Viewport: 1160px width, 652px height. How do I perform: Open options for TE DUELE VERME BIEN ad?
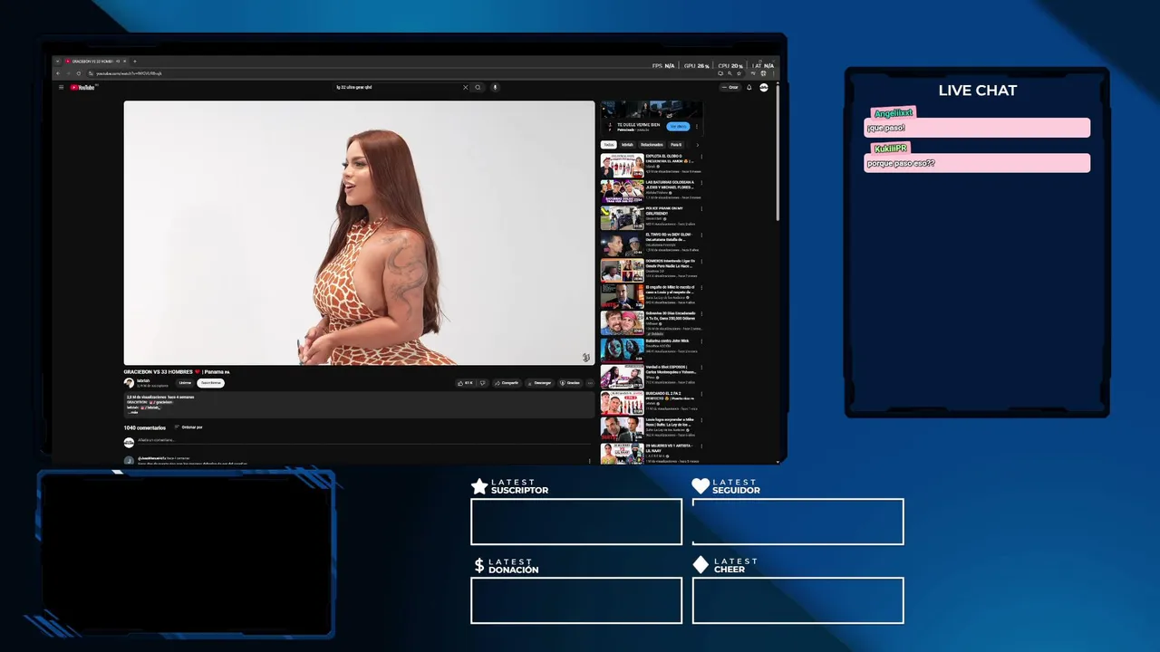[x=697, y=127]
